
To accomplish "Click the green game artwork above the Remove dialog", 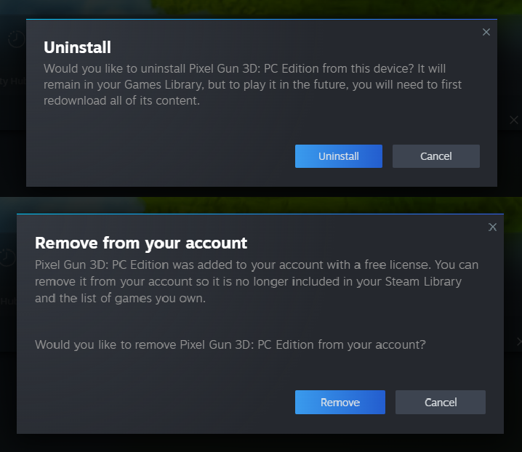I will 291,205.
